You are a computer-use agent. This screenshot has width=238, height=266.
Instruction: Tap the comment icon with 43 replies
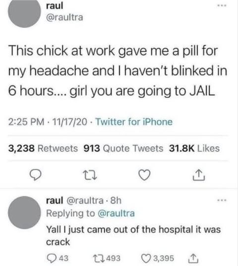(58, 258)
